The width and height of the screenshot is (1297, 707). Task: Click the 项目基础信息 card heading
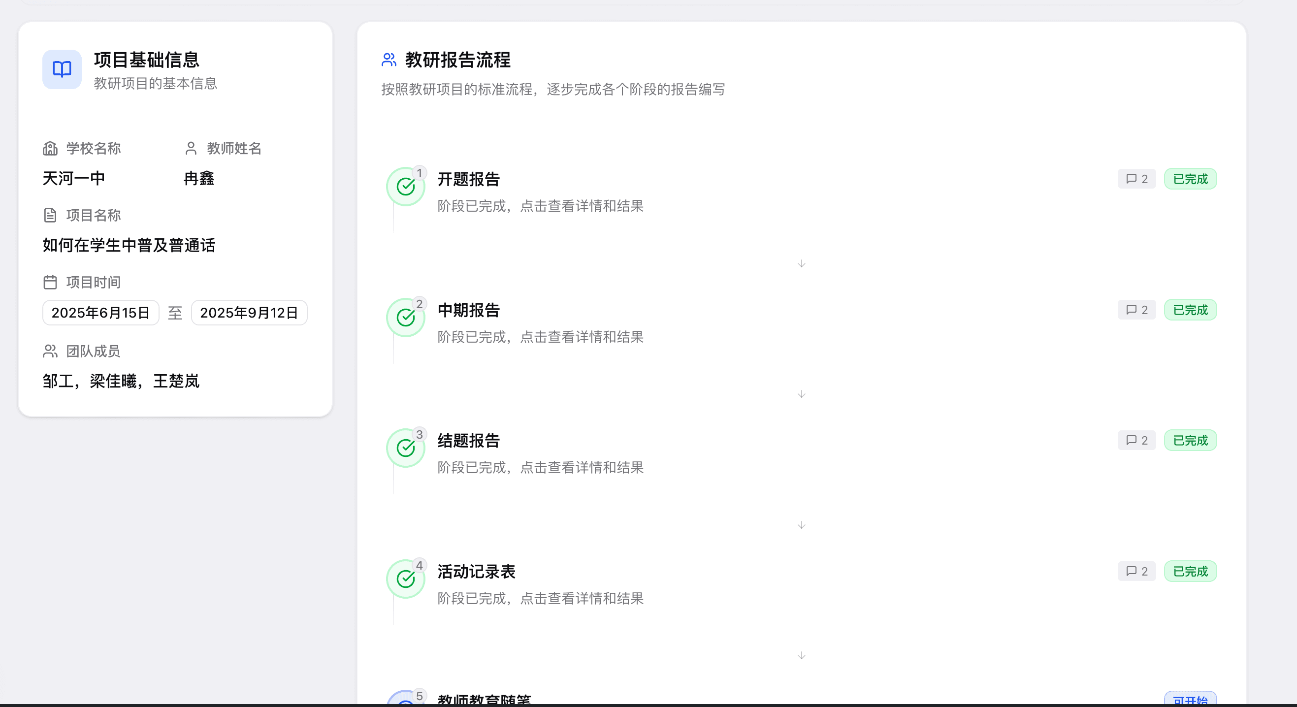point(147,60)
